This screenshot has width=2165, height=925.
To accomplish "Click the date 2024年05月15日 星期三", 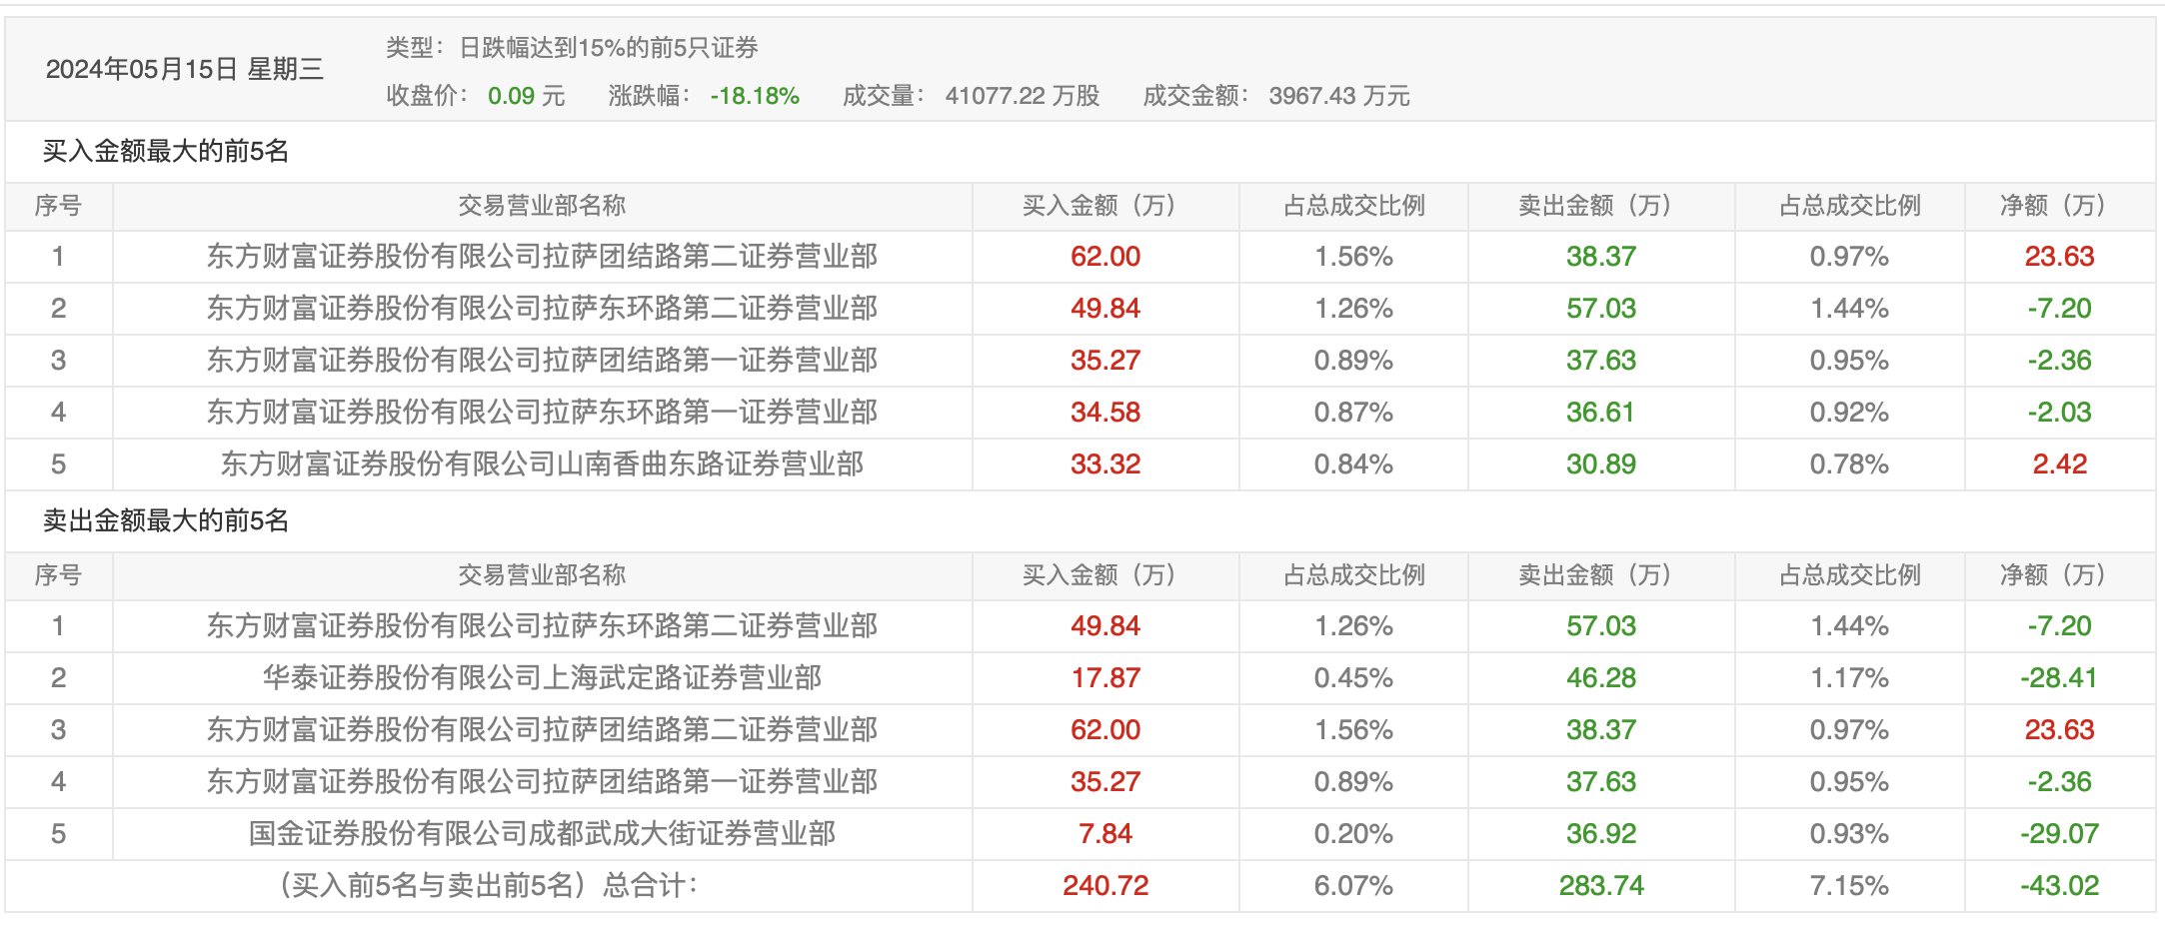I will 185,69.
